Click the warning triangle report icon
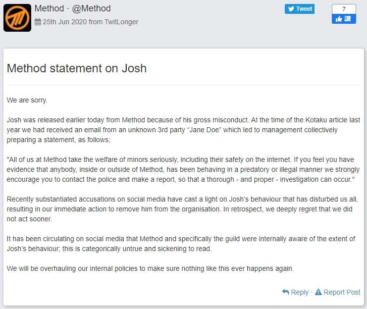This screenshot has height=309, width=367. 318,292
